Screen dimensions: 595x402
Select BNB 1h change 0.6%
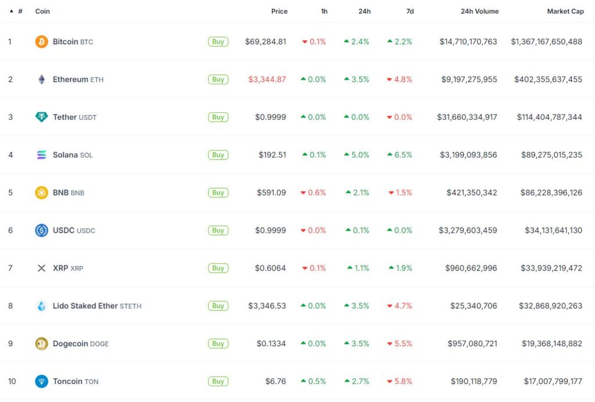click(313, 193)
